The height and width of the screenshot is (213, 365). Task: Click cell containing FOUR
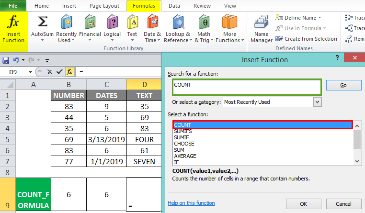(x=144, y=139)
